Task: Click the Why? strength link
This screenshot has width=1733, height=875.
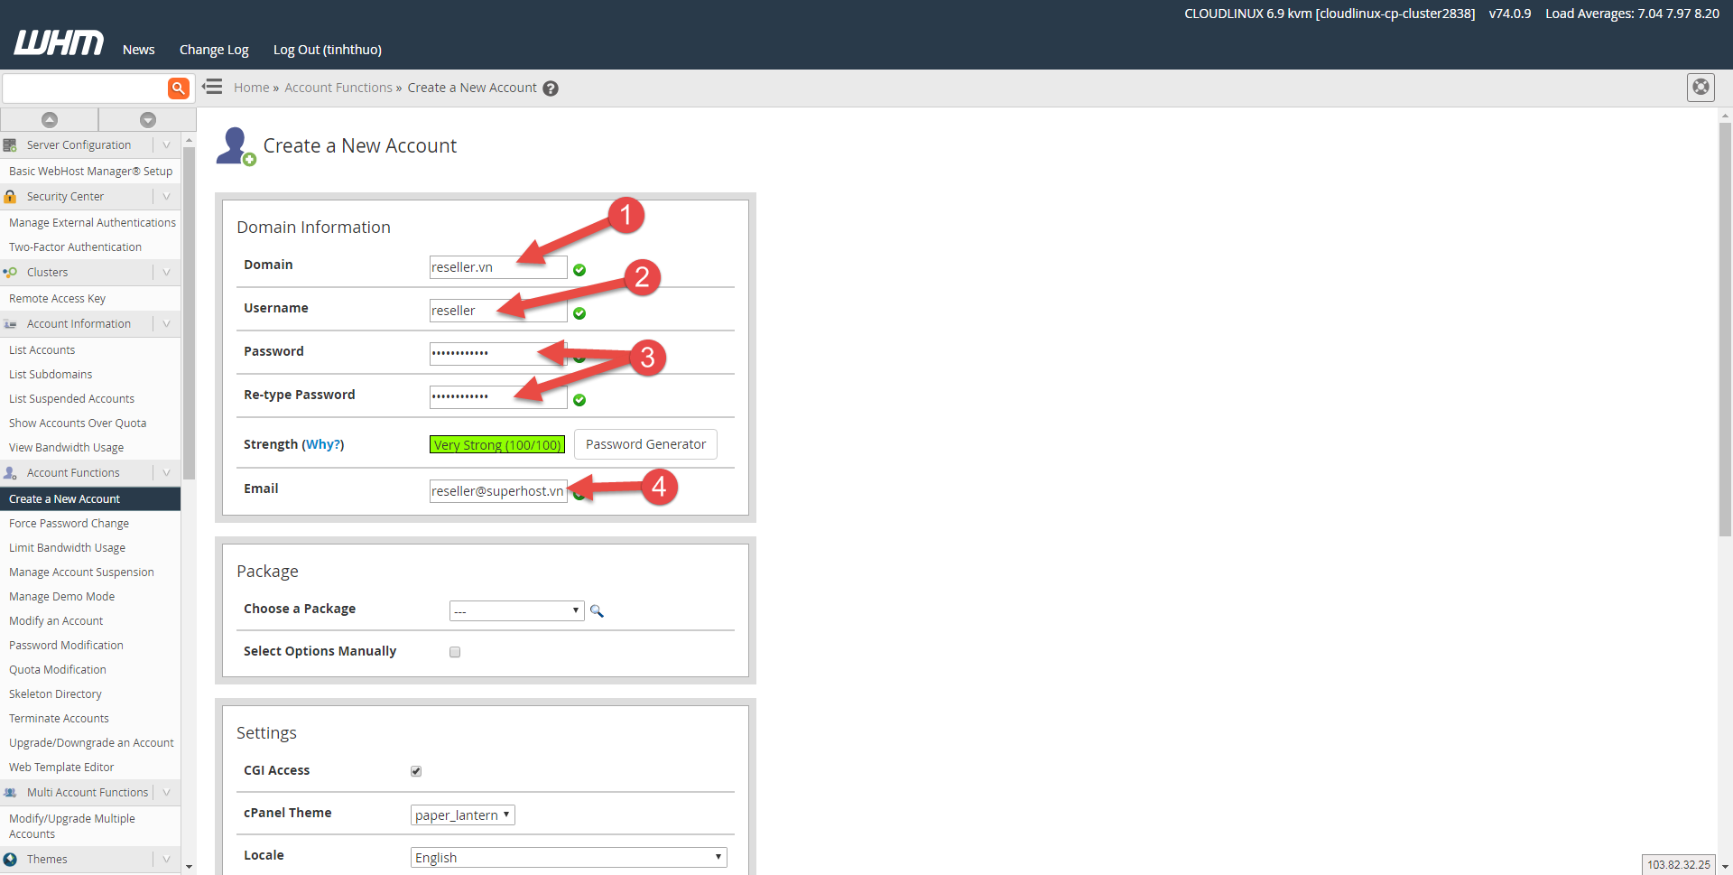Action: pyautogui.click(x=323, y=444)
